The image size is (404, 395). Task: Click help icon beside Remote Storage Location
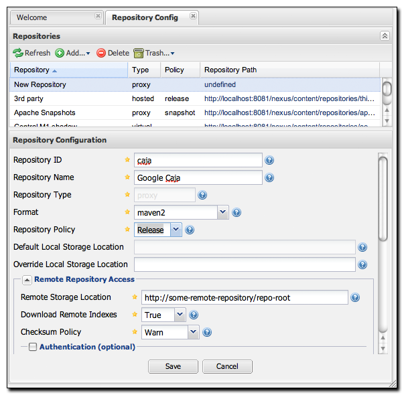355,298
